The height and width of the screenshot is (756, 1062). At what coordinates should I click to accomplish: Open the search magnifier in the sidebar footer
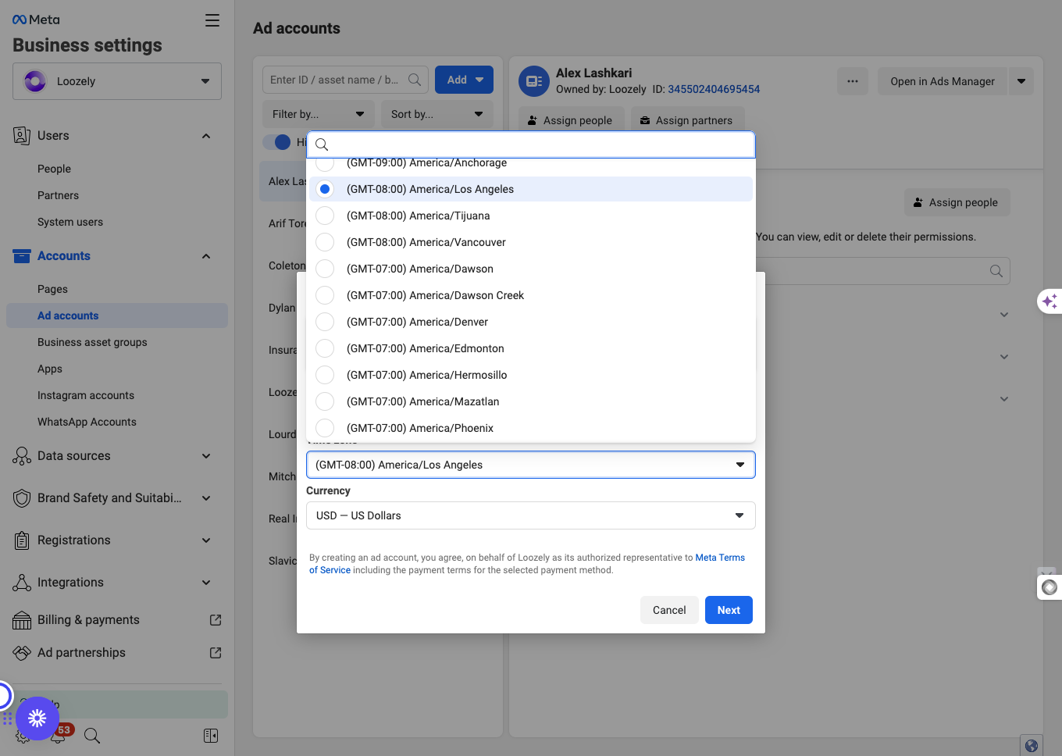92,736
